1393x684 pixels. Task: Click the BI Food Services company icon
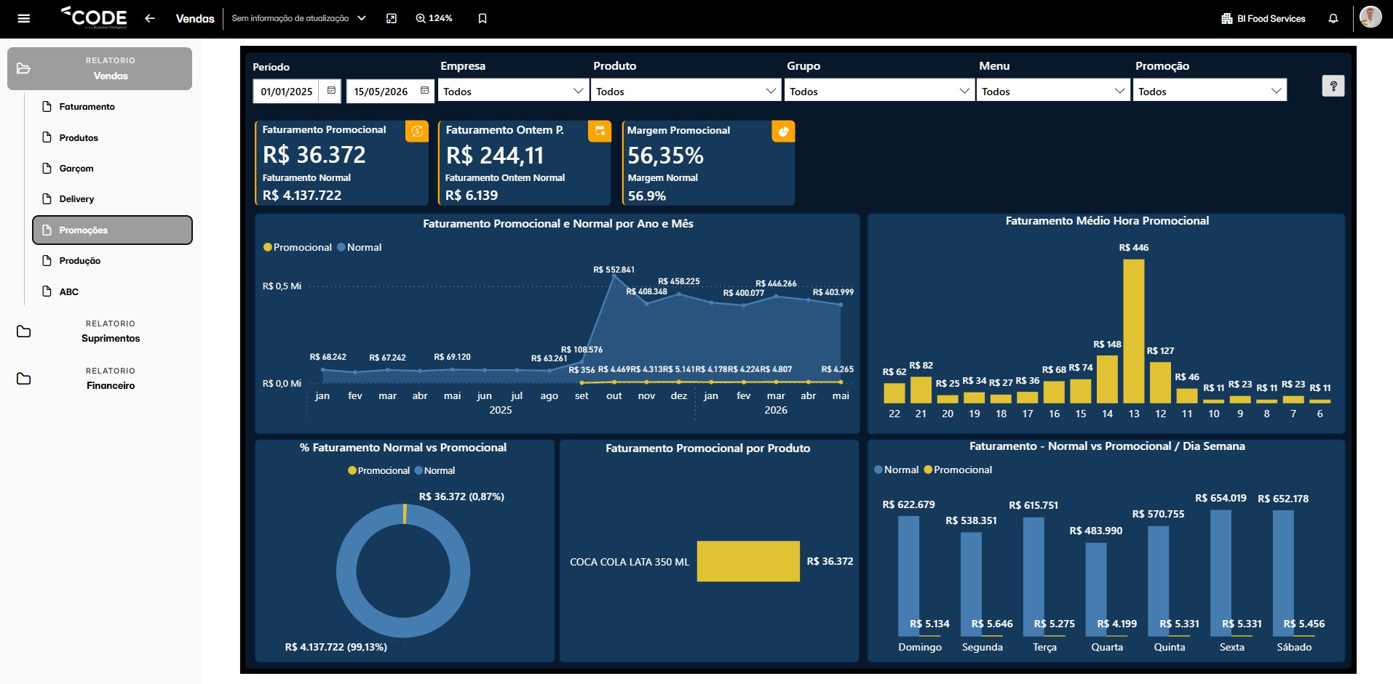(x=1227, y=18)
